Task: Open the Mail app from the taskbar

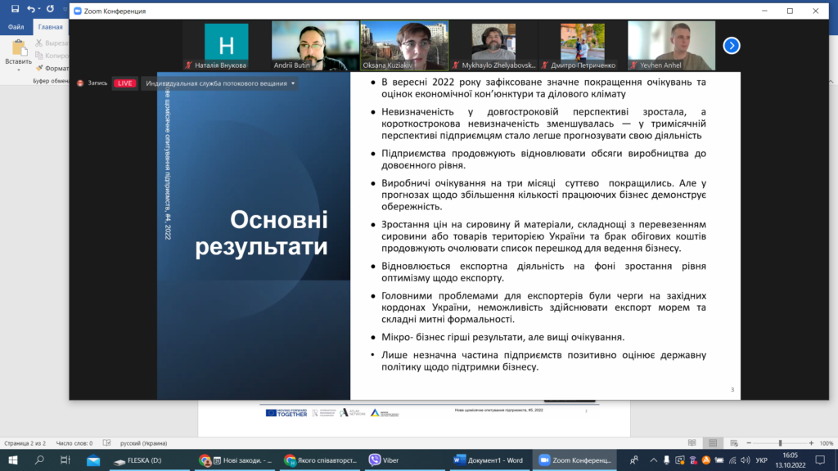Action: coord(93,460)
